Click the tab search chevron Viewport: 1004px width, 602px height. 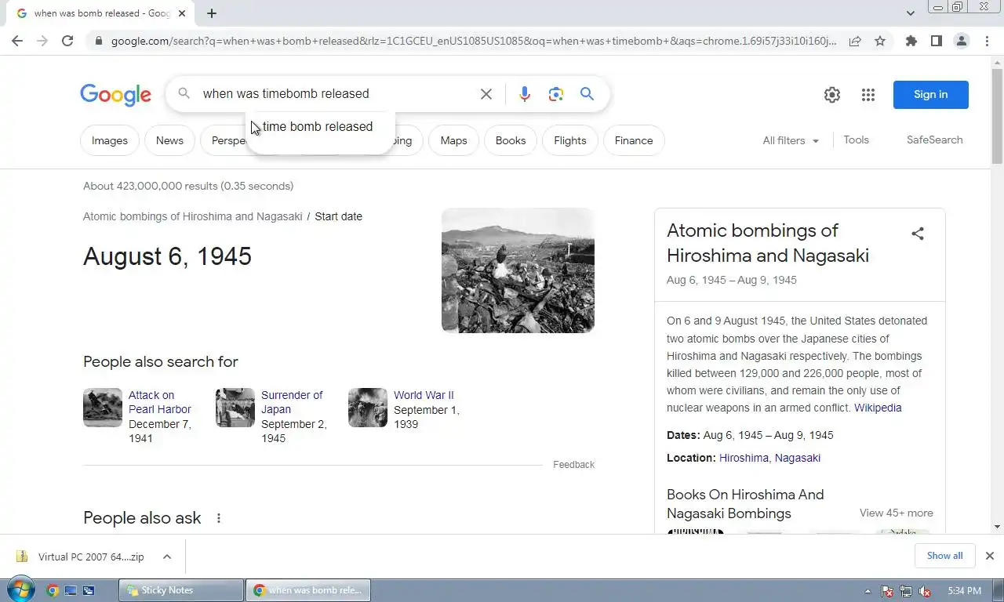(x=910, y=13)
